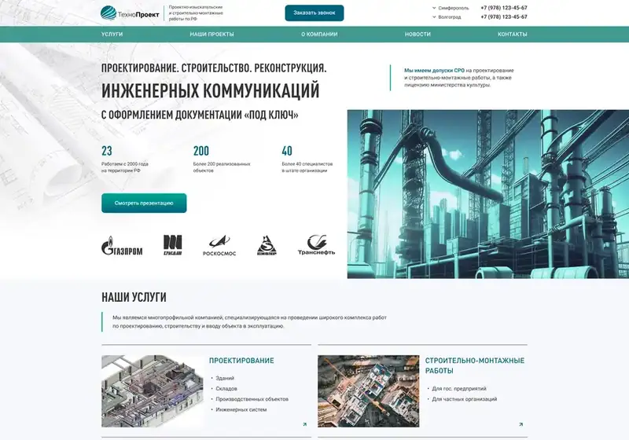
Task: Open the Наши проекты menu item
Action: click(x=212, y=35)
